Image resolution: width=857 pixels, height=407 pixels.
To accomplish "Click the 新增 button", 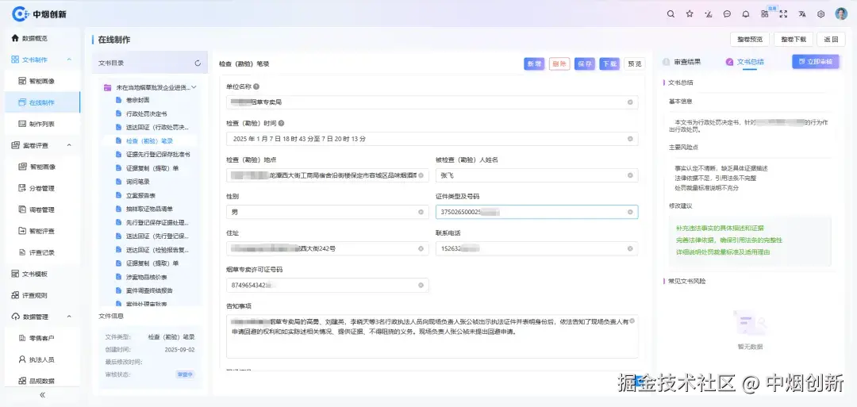I will coord(535,64).
